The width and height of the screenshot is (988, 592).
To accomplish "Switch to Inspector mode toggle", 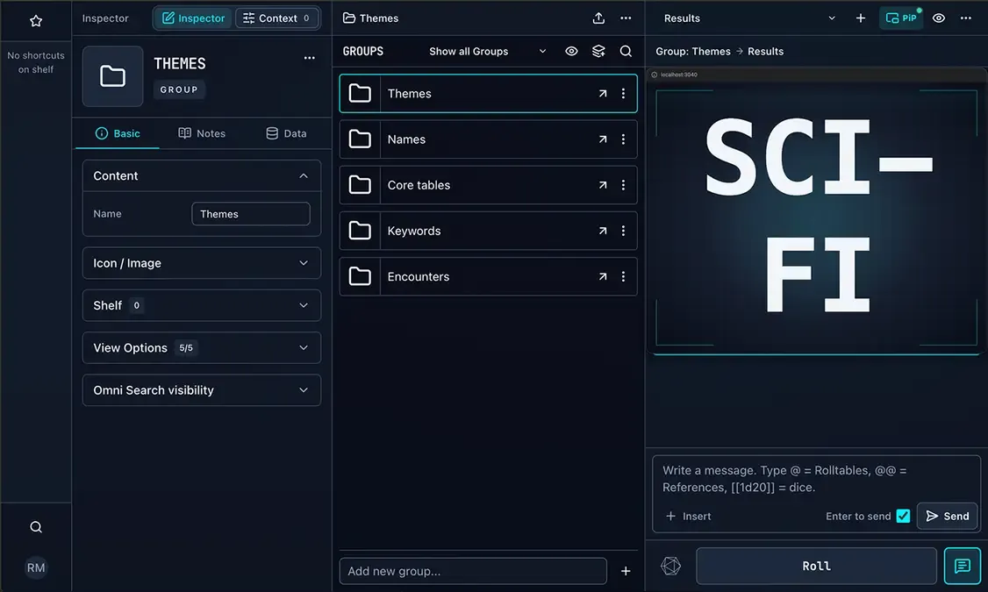I will [193, 18].
